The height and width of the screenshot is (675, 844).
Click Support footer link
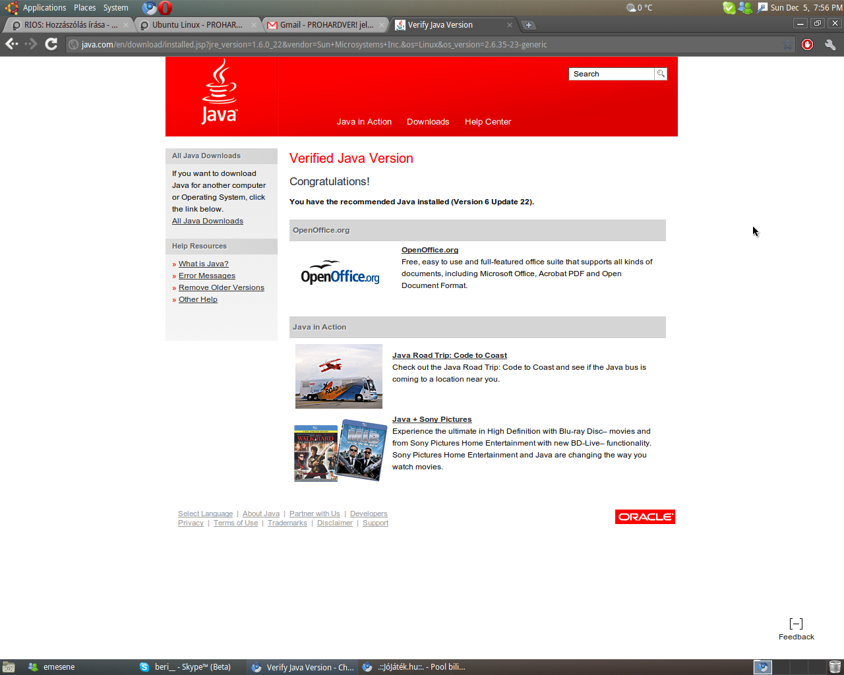(x=375, y=523)
